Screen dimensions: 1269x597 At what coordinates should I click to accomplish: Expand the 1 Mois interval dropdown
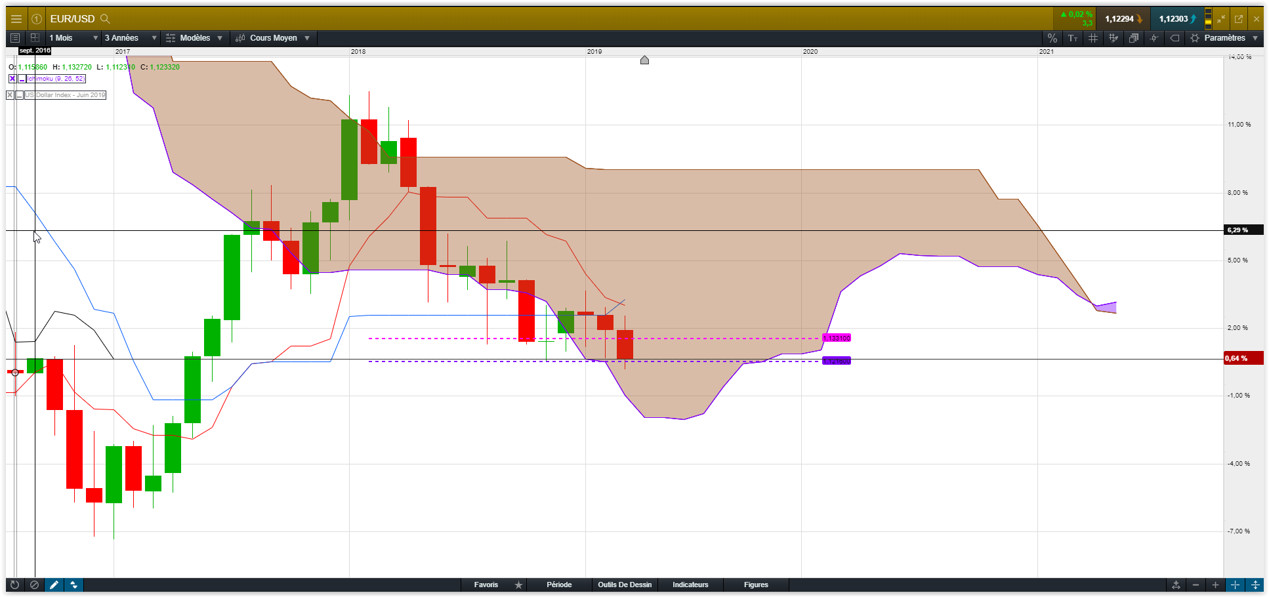click(73, 38)
